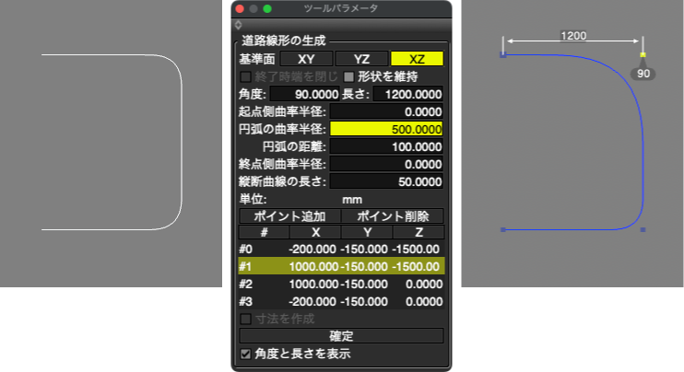Click the 90 angle label bubble
Viewport: 684px width, 372px height.
643,74
